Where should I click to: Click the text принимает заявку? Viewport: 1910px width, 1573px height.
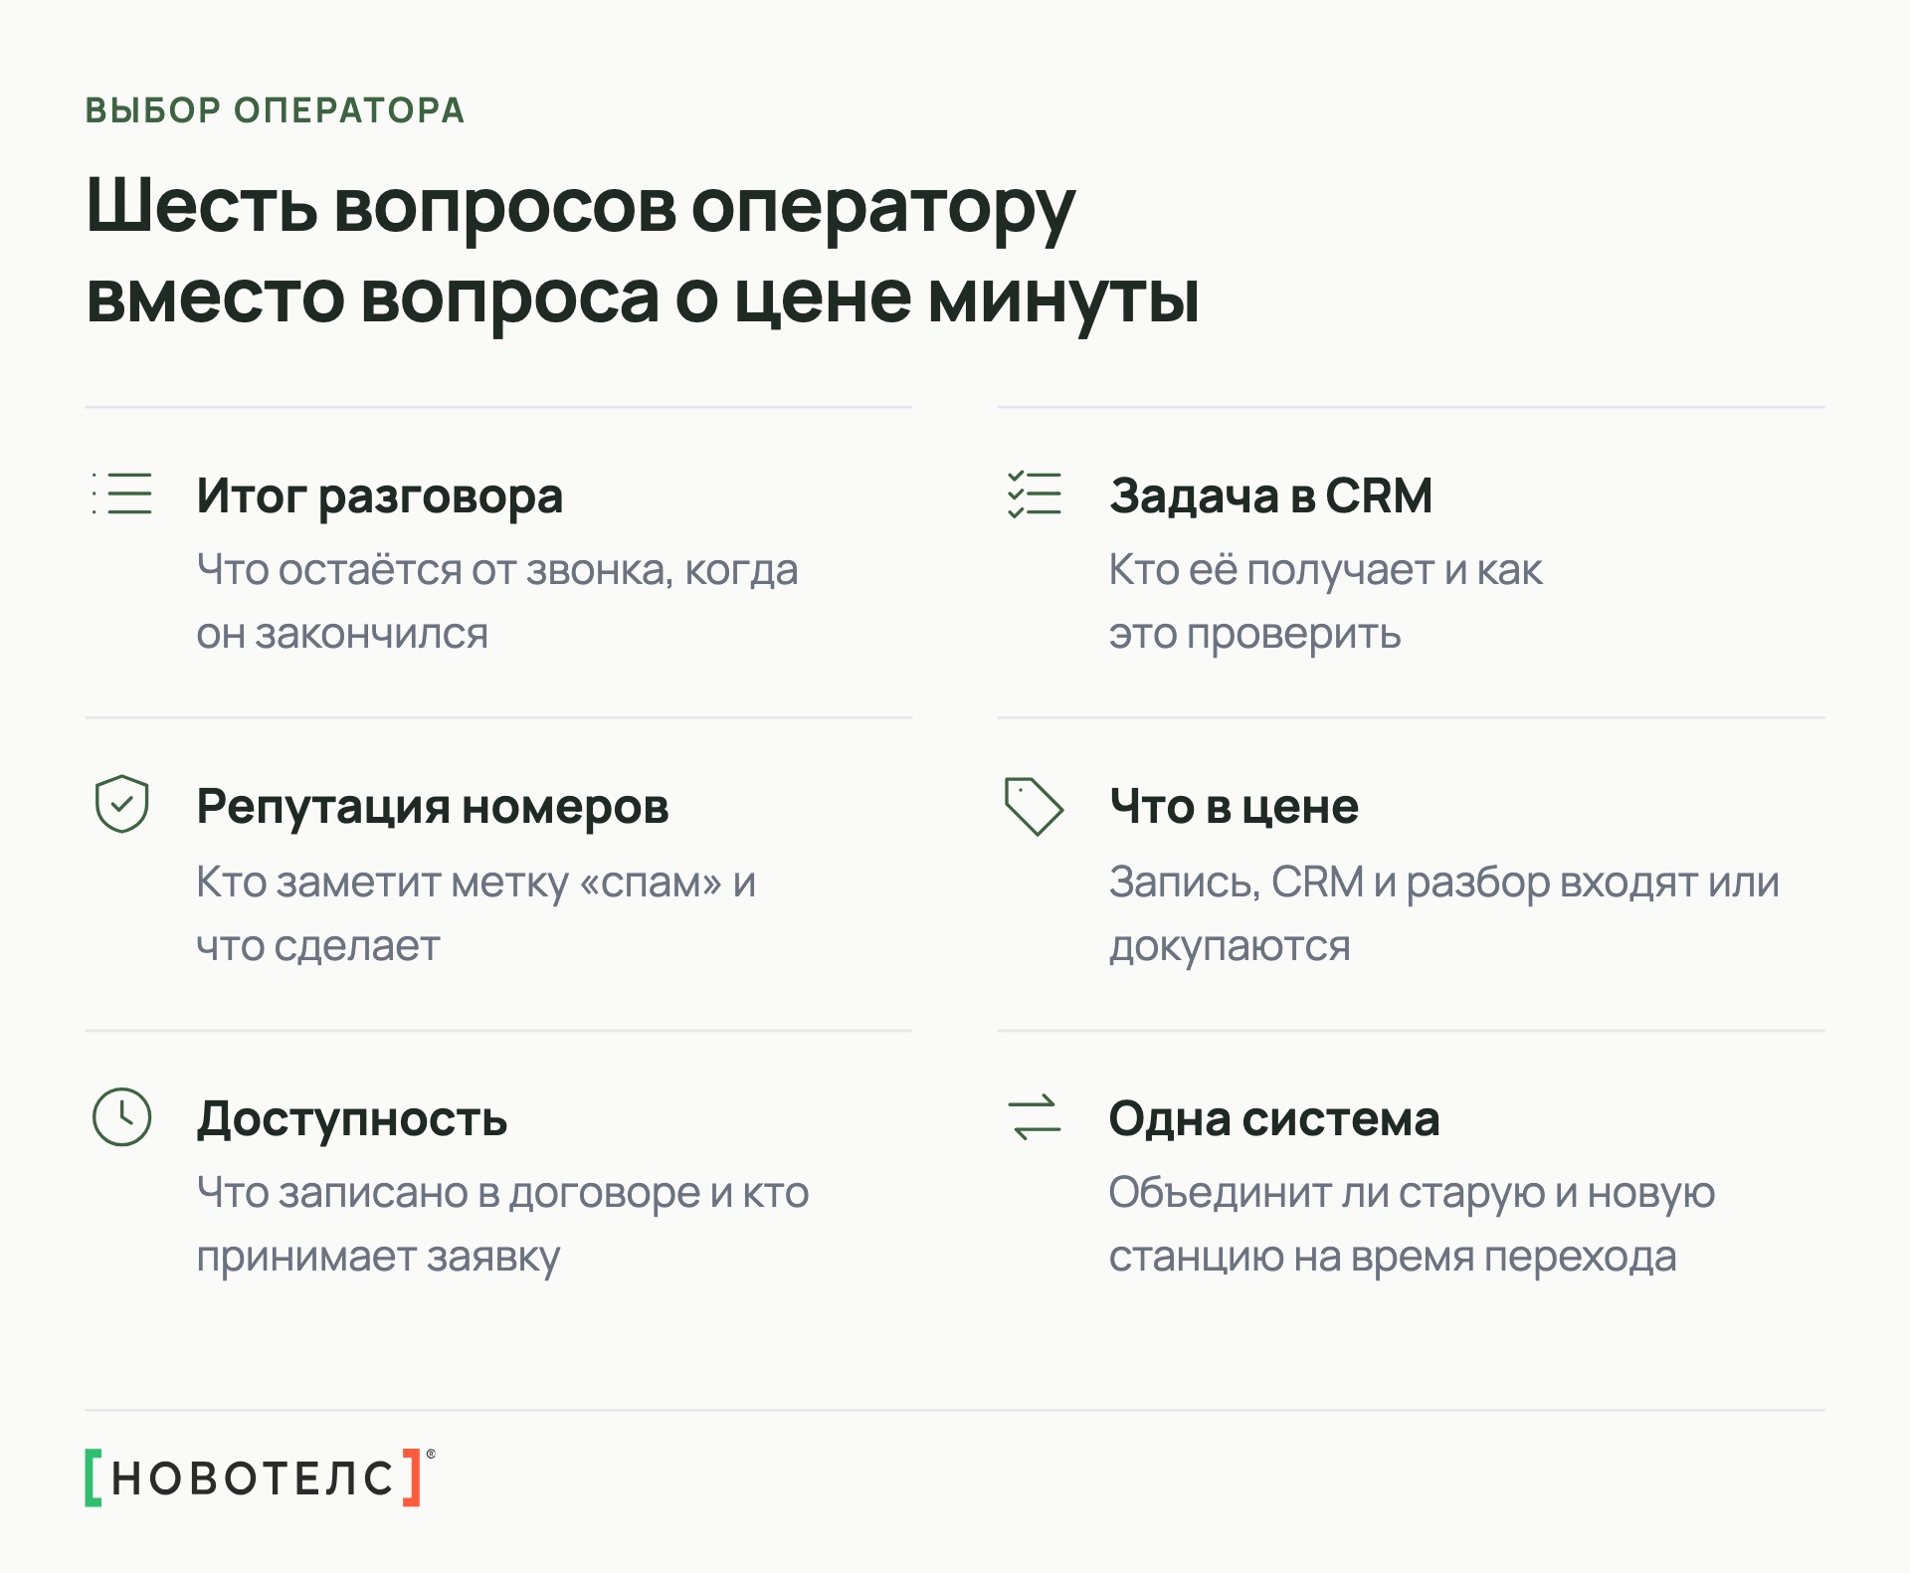378,1259
